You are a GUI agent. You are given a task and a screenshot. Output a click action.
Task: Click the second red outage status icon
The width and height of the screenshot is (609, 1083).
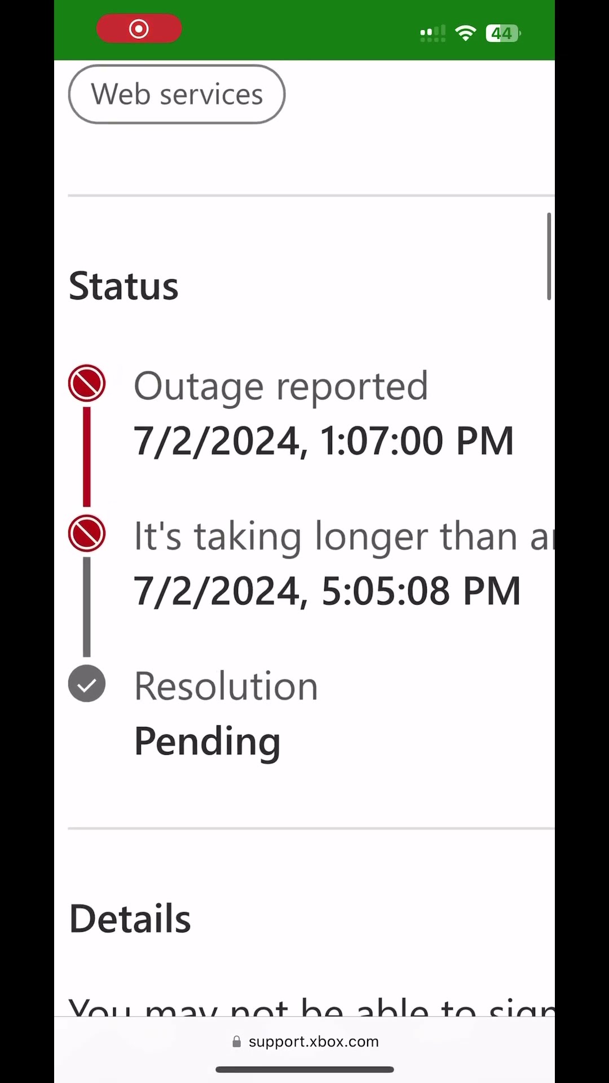click(87, 534)
